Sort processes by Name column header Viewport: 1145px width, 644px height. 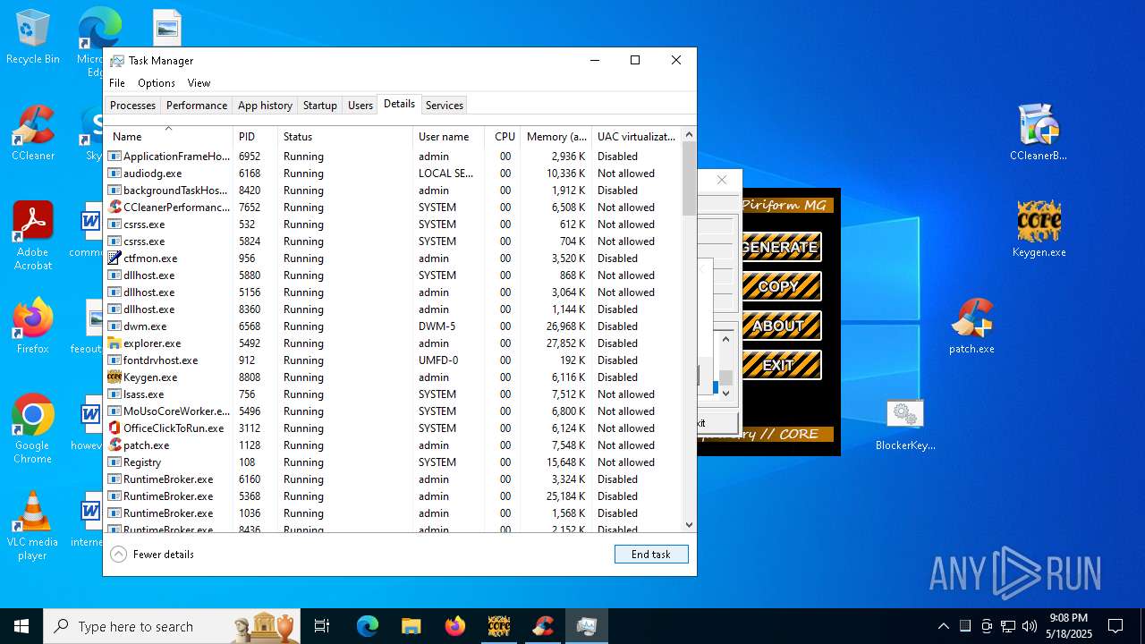[x=168, y=137]
